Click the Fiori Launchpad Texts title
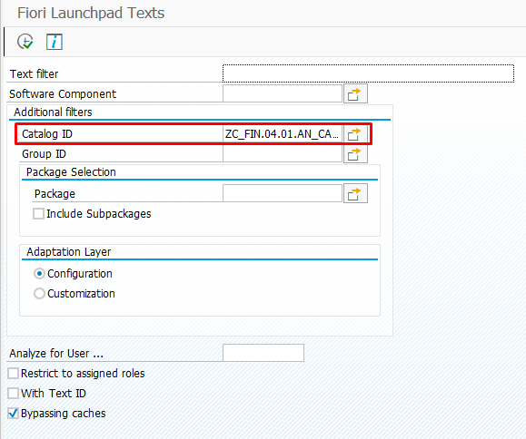Image resolution: width=526 pixels, height=439 pixels. pyautogui.click(x=91, y=13)
